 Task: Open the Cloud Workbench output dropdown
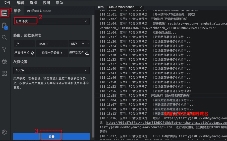coord(125,7)
